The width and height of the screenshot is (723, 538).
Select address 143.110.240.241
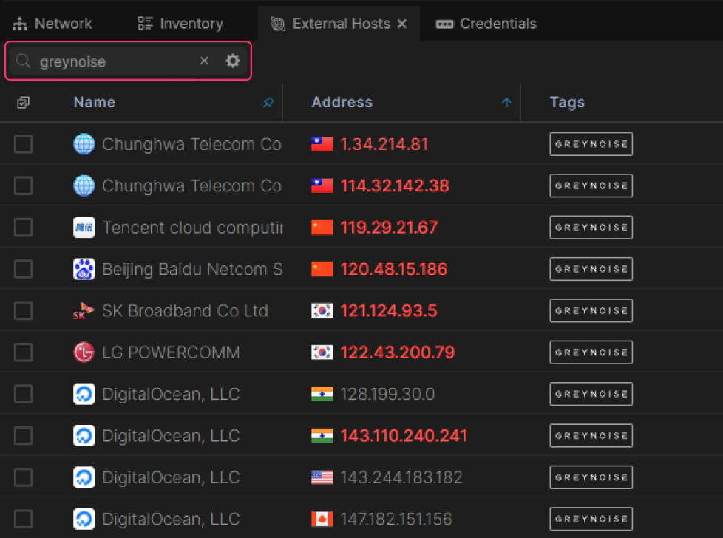pos(404,436)
